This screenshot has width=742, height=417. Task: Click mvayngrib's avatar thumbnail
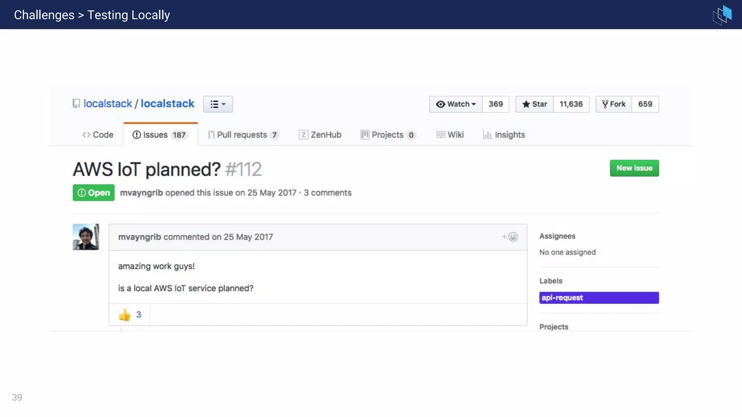click(x=86, y=237)
